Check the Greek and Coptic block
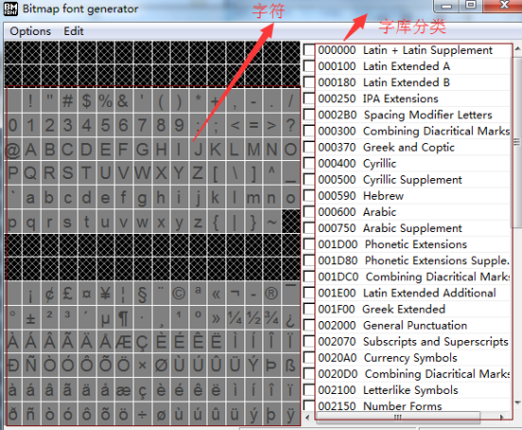 [x=309, y=147]
